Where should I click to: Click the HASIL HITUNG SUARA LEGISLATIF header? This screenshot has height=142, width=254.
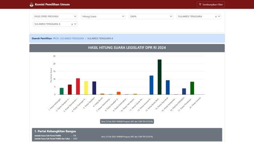[127, 48]
